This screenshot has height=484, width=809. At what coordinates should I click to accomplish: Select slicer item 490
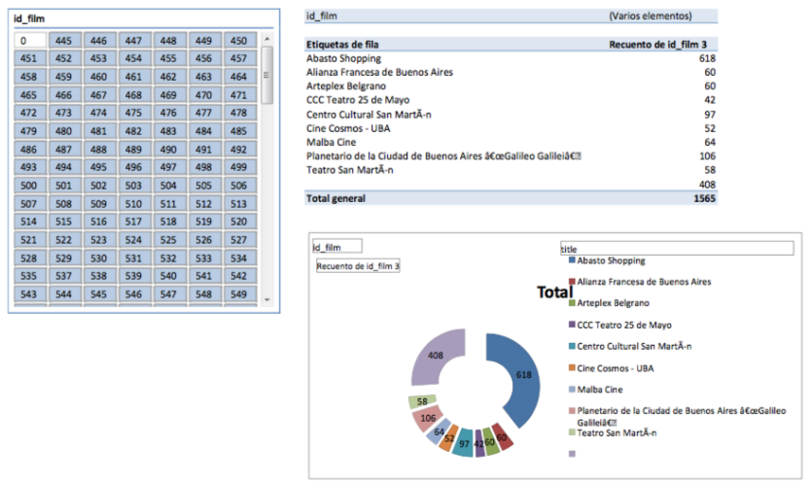click(169, 149)
